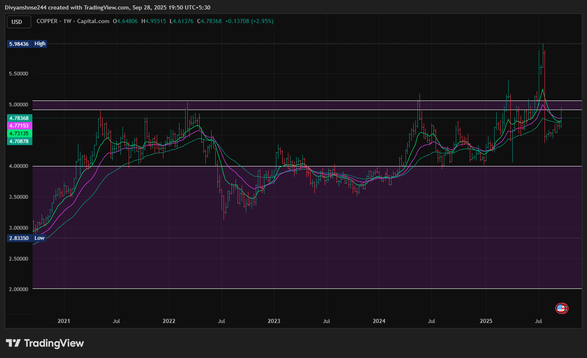Click the 4.70878 indicator price tag
Viewport: 587px width, 358px height.
pyautogui.click(x=19, y=141)
